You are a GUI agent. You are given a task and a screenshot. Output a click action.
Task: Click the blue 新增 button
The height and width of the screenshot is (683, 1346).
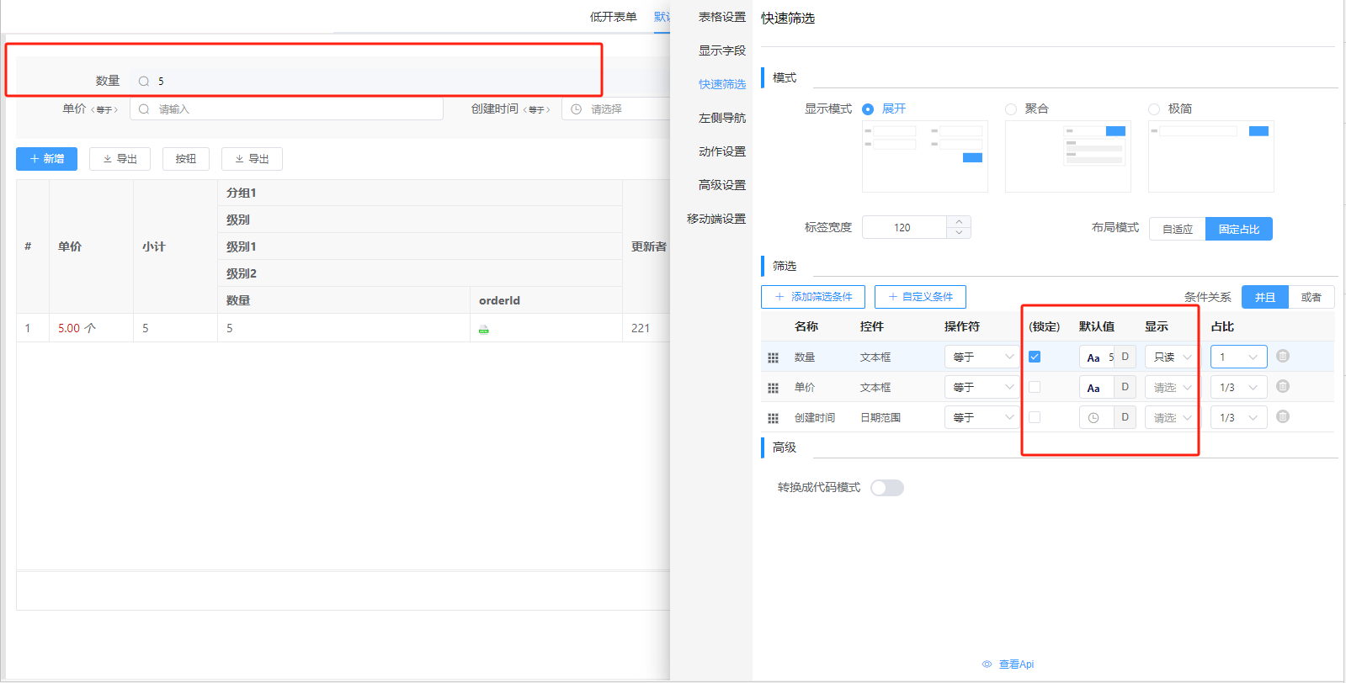coord(46,159)
